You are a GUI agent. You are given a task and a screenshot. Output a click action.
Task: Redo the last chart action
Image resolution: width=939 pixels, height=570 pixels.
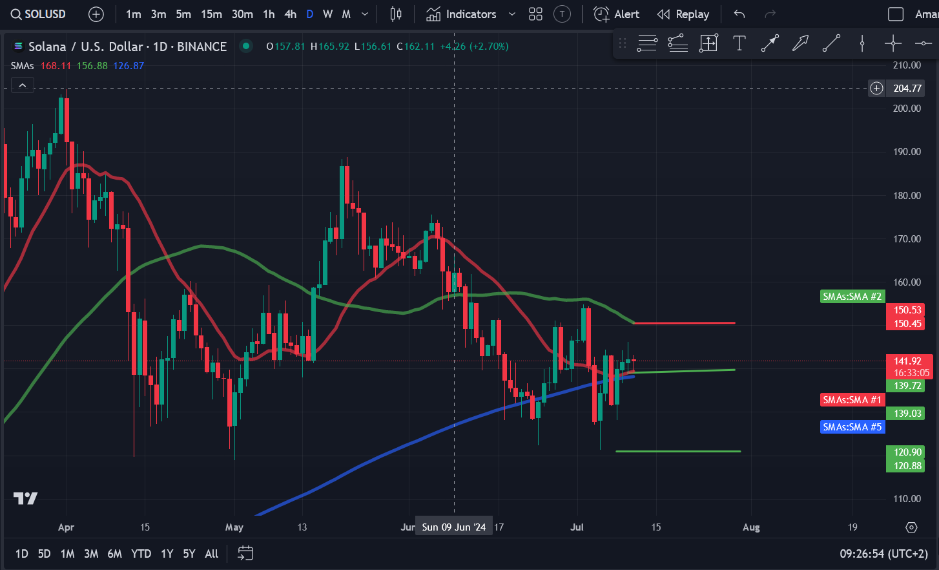coord(770,14)
